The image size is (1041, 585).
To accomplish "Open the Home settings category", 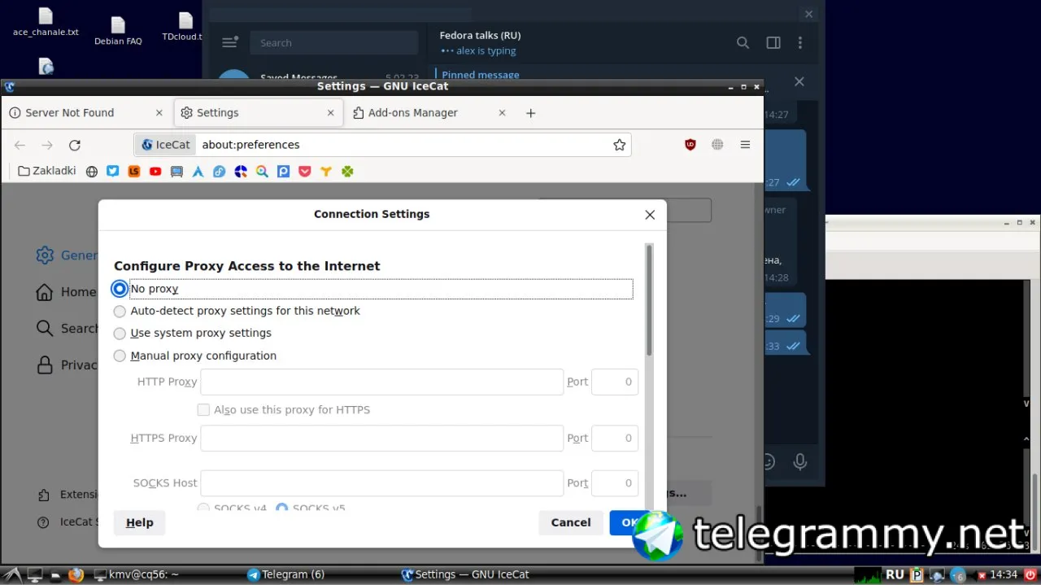I will pyautogui.click(x=67, y=292).
